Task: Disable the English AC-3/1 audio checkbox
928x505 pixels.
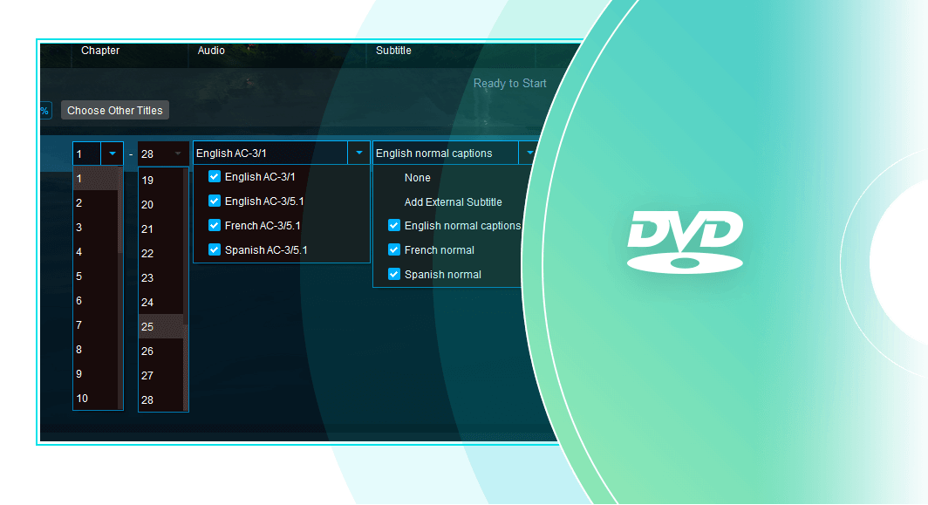Action: (x=214, y=176)
